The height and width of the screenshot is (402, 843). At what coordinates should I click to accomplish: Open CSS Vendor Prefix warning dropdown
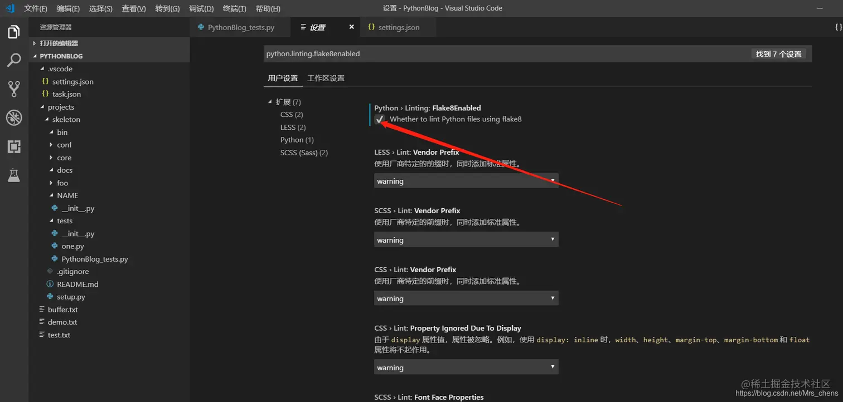pyautogui.click(x=466, y=298)
